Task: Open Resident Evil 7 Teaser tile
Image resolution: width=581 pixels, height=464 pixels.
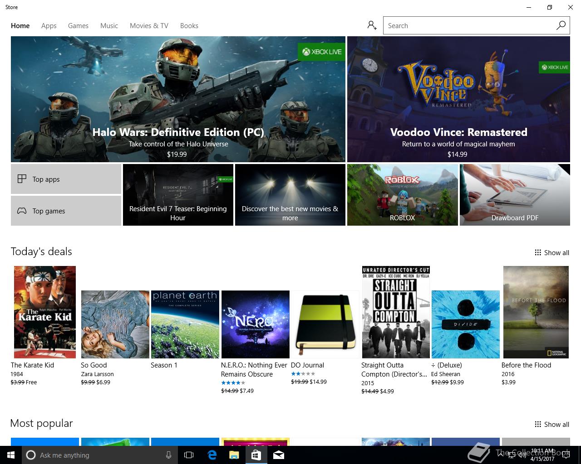Action: coord(178,195)
